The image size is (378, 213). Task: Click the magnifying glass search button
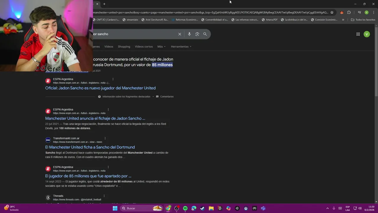coord(205,34)
